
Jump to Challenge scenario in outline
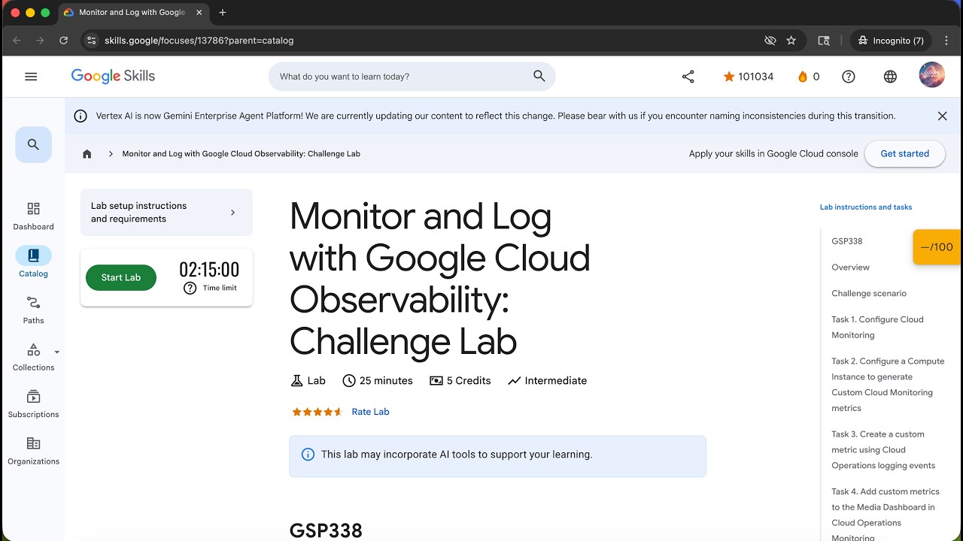click(869, 294)
